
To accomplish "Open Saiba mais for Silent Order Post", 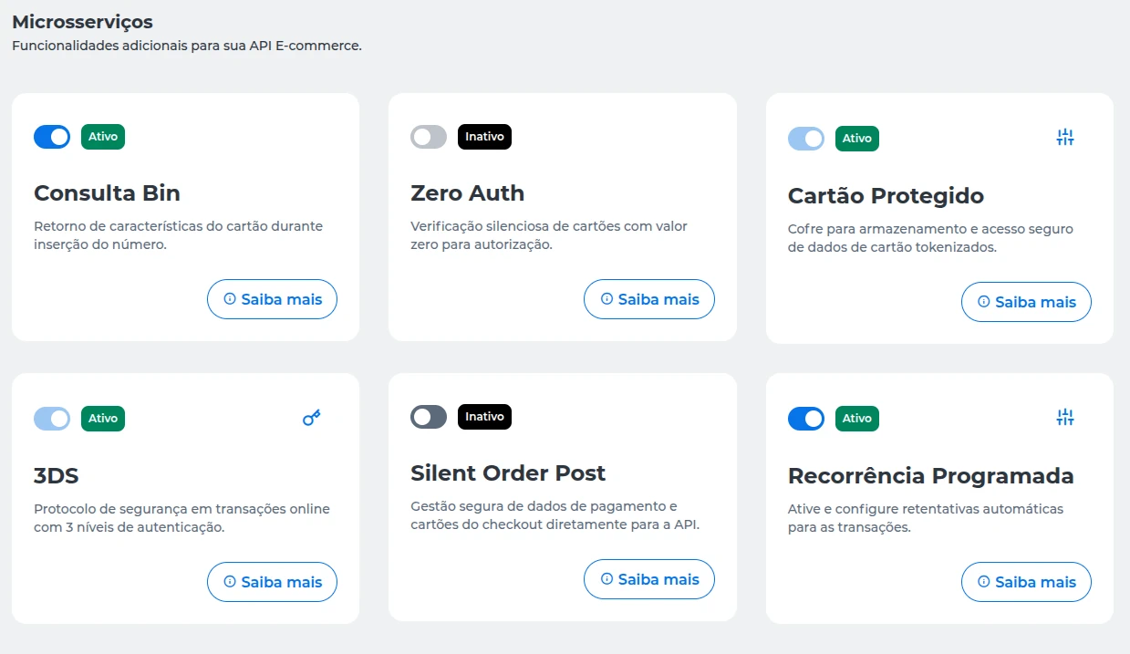I will point(648,578).
